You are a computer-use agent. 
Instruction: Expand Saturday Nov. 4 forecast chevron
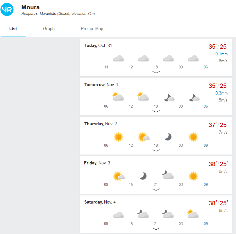click(x=156, y=229)
